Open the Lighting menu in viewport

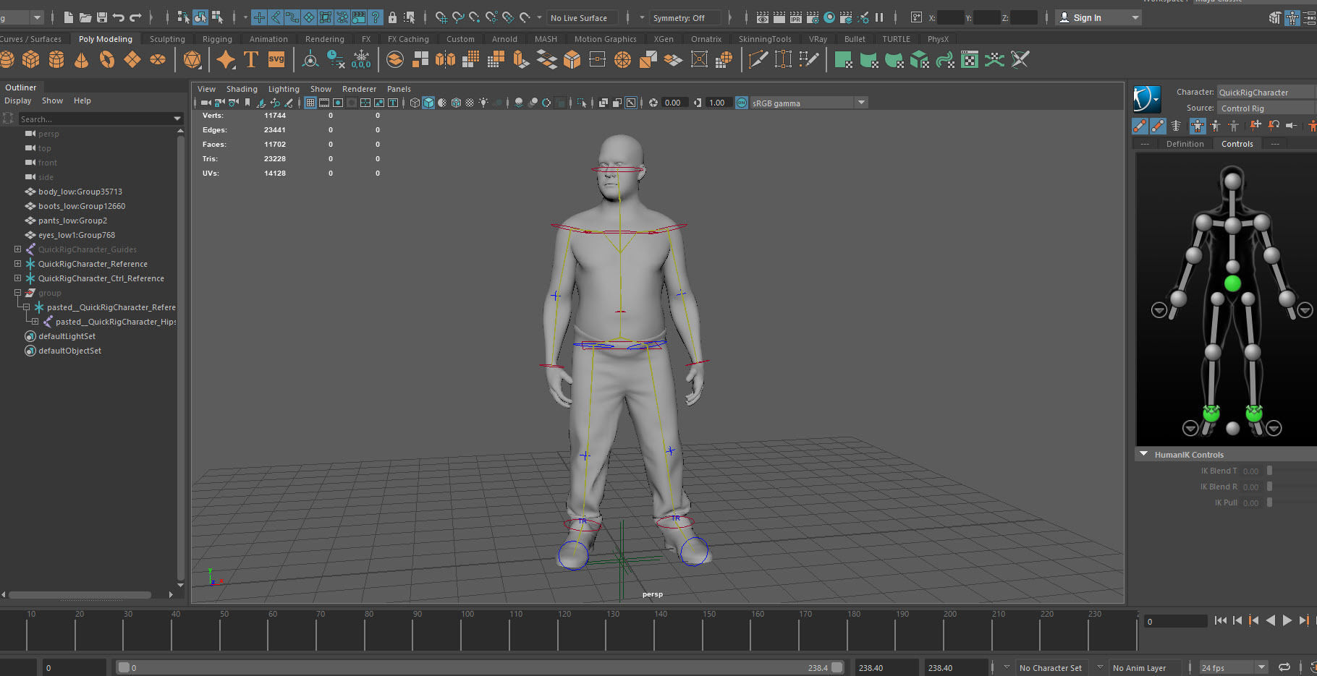point(284,89)
